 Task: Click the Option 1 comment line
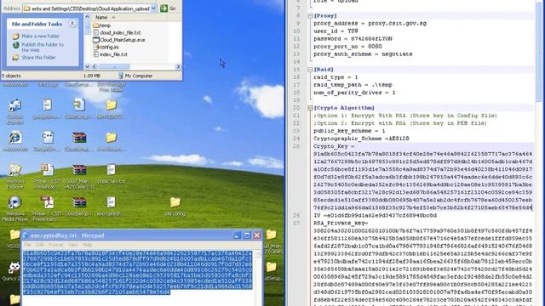405,116
